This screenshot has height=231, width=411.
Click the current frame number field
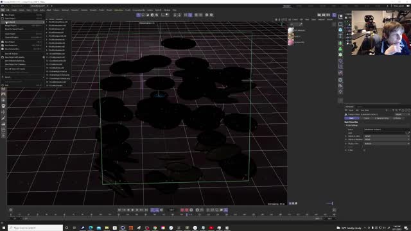coord(171,210)
